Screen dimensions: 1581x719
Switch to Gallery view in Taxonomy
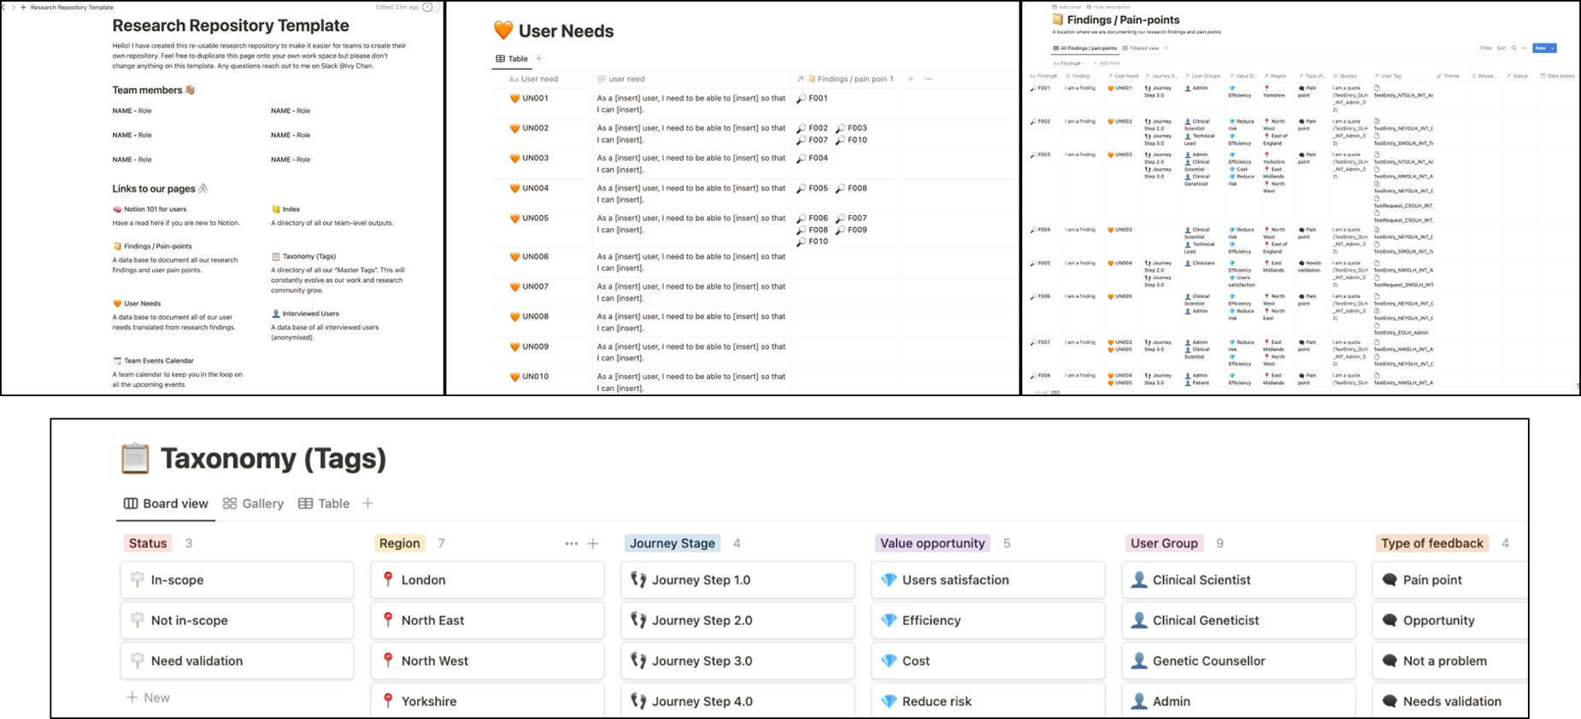[x=253, y=504]
